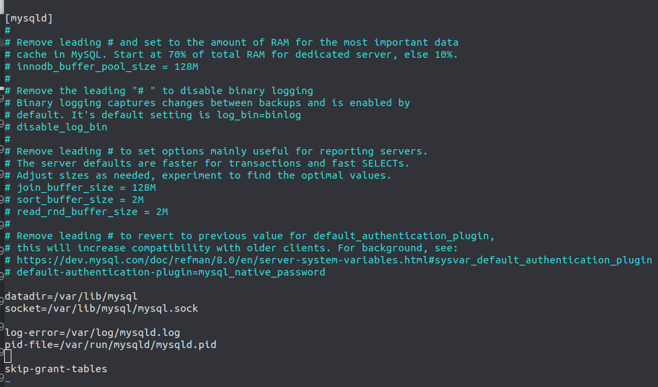658x387 pixels.
Task: Click the socket=/var/lib/mysql/mysql.sock line
Action: pos(102,308)
